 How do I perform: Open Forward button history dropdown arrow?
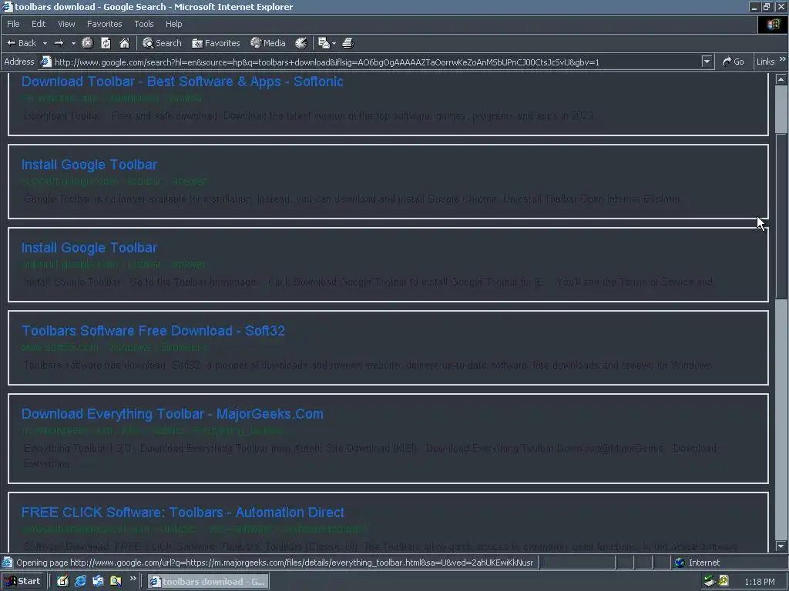pos(73,43)
